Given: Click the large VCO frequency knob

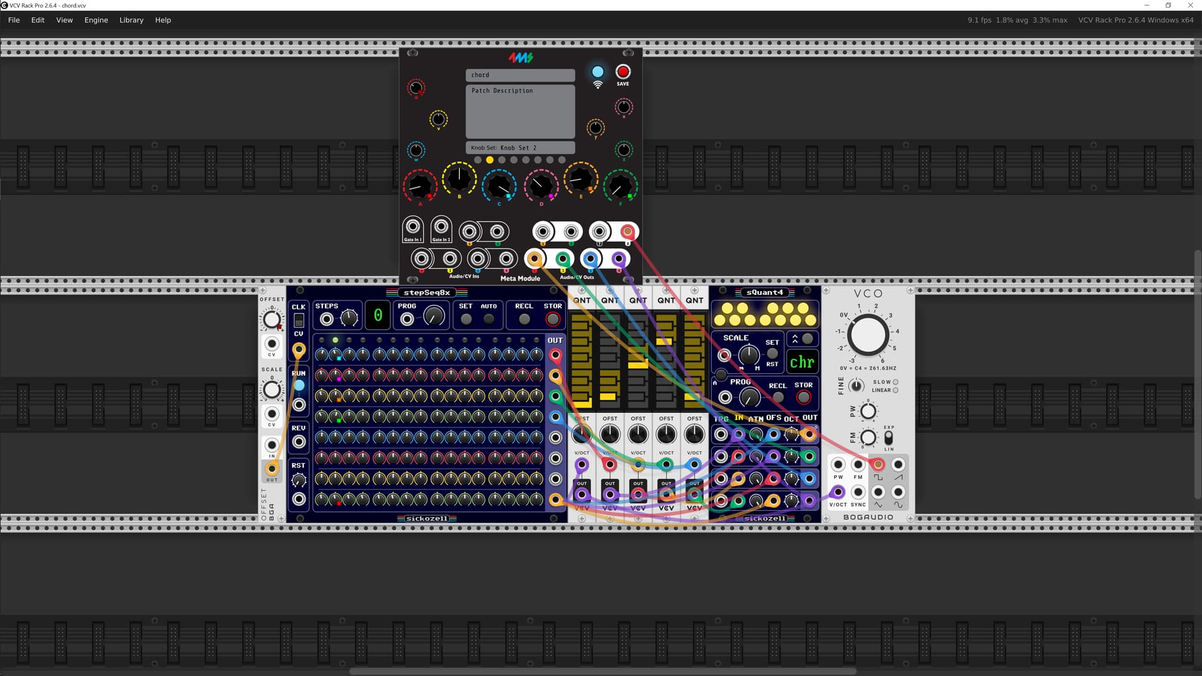Looking at the screenshot, I should (868, 334).
